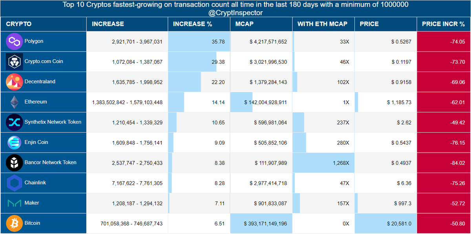This screenshot has height=234, width=471.
Task: Click Ethereum's $ 142,004,928,911 market cap
Action: click(x=261, y=102)
